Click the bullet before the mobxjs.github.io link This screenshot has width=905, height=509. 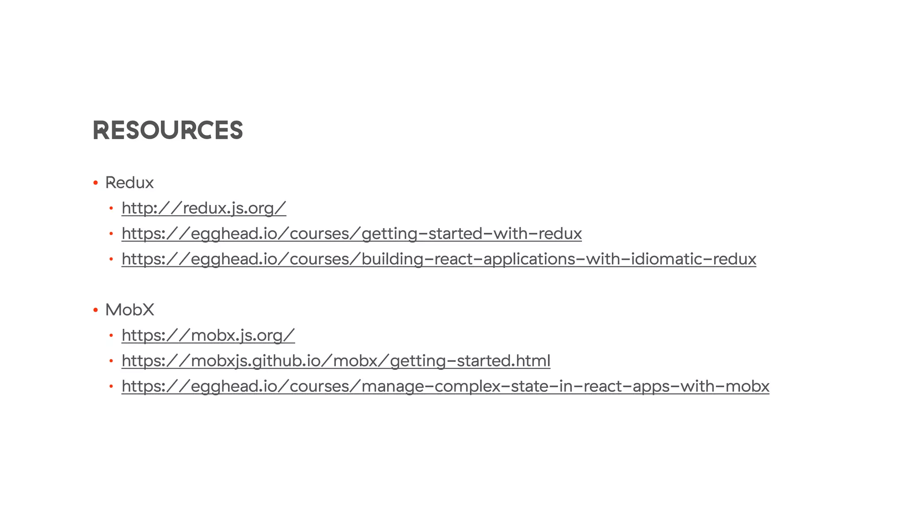tap(111, 361)
